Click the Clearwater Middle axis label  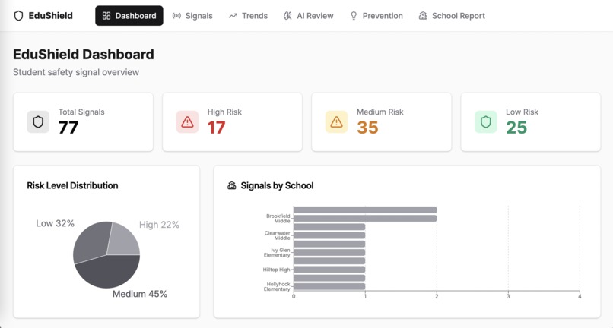[x=277, y=235]
